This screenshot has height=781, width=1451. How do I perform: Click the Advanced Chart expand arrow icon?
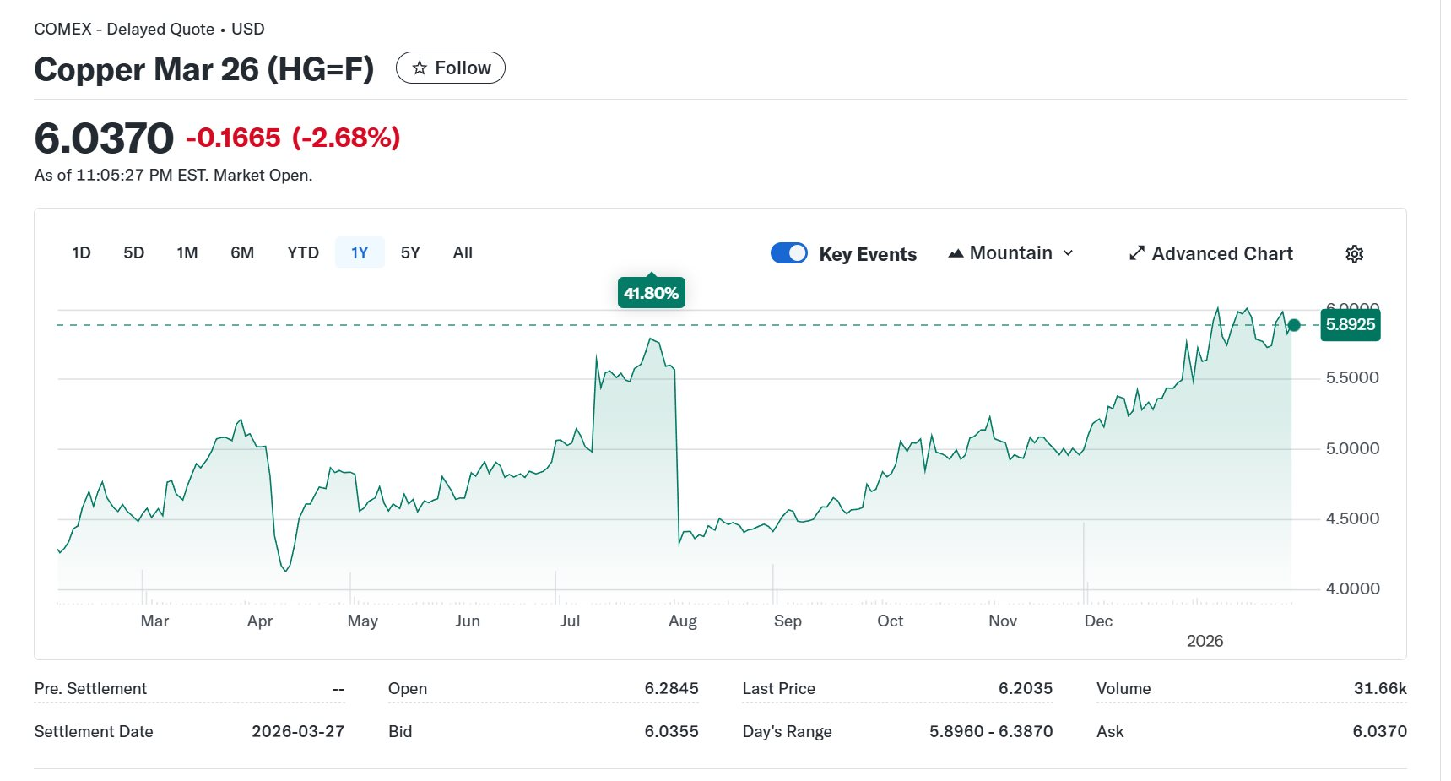click(1137, 253)
